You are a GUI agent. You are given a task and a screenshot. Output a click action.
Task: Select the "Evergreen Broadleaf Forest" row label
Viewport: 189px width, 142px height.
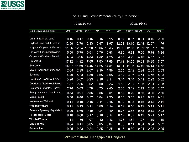point(45,88)
